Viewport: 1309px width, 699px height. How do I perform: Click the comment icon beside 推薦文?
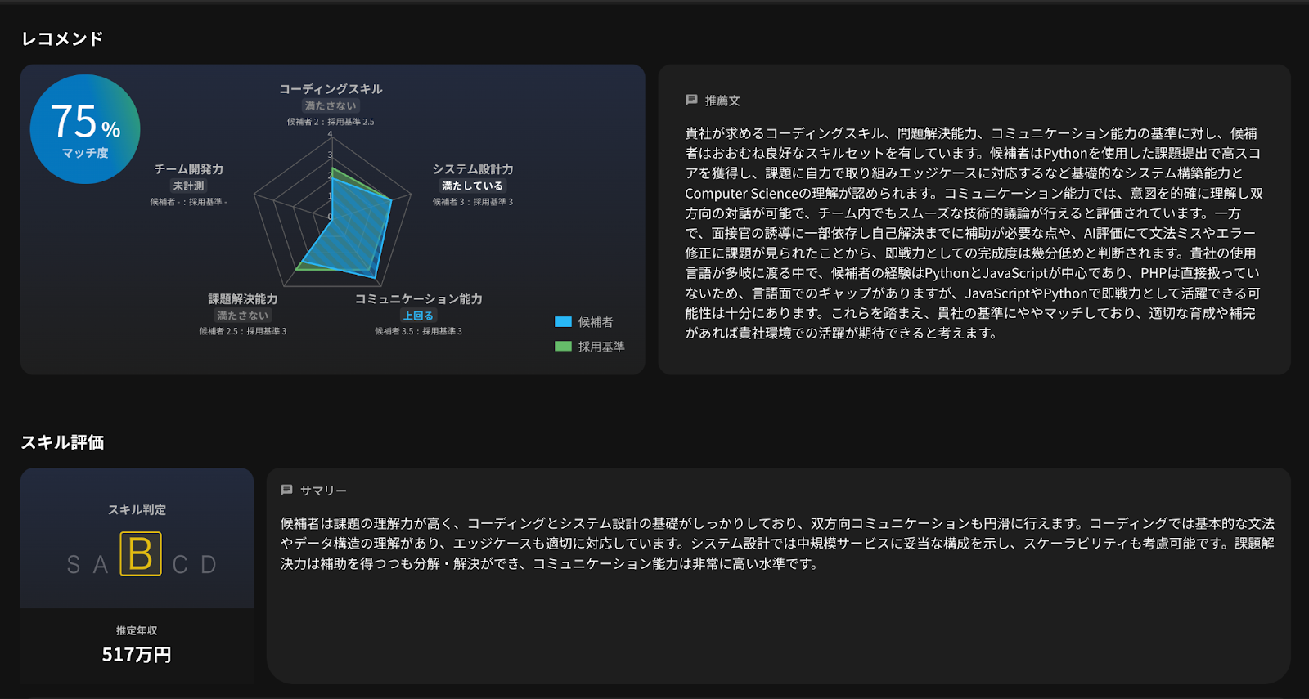(x=691, y=100)
